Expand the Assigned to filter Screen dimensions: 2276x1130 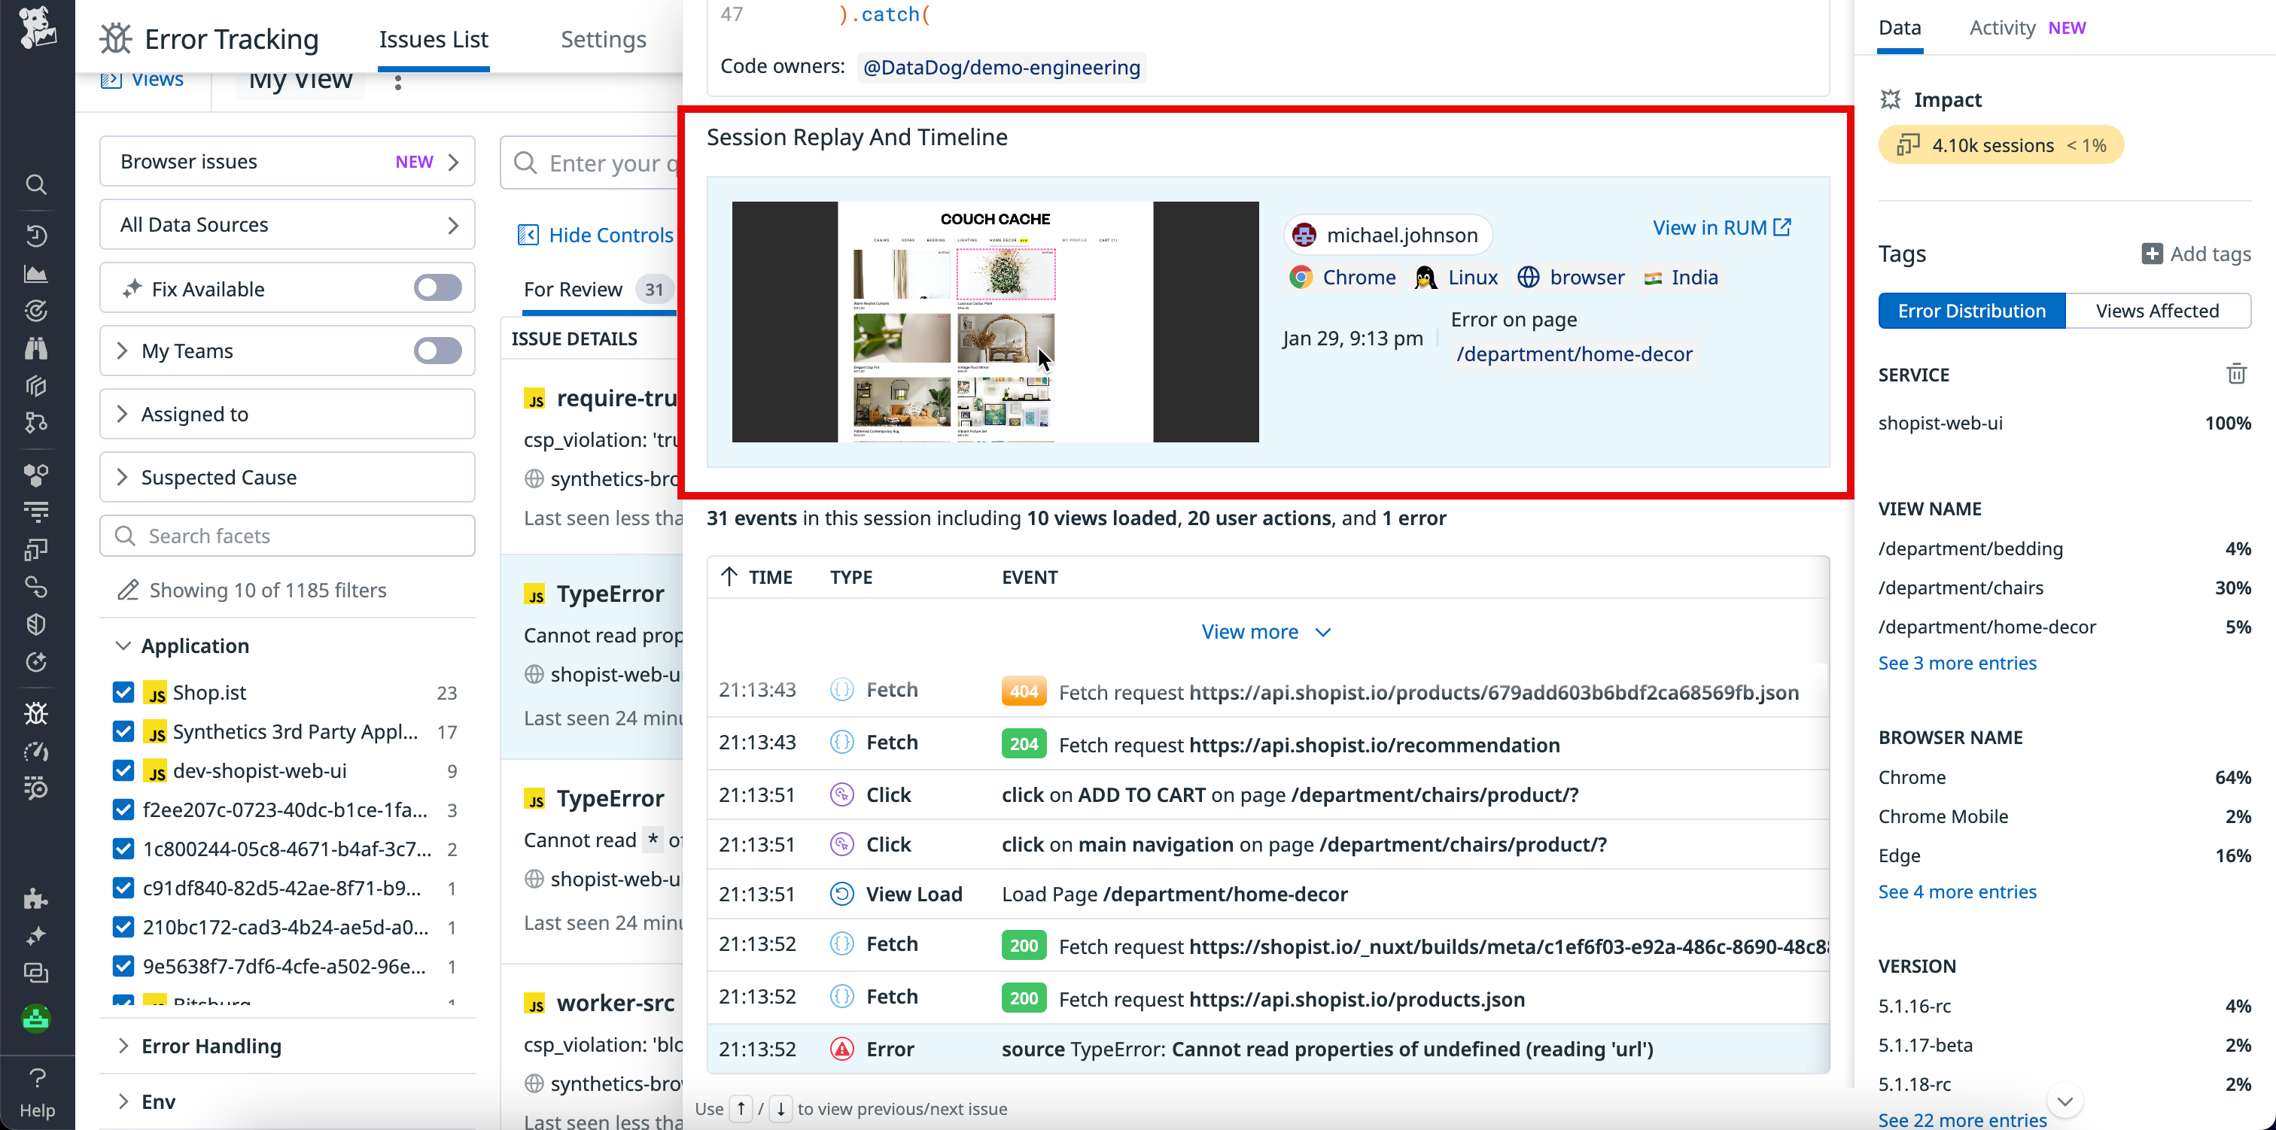[288, 414]
